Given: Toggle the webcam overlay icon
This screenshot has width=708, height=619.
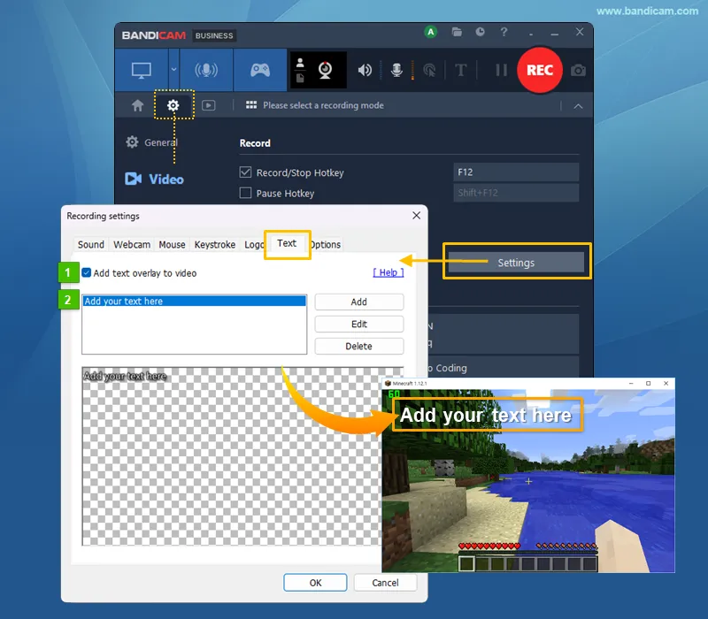Looking at the screenshot, I should [325, 70].
